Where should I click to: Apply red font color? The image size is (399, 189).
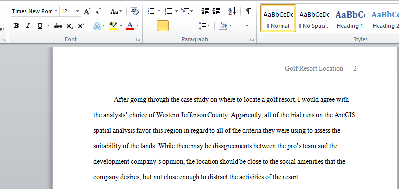click(x=130, y=26)
